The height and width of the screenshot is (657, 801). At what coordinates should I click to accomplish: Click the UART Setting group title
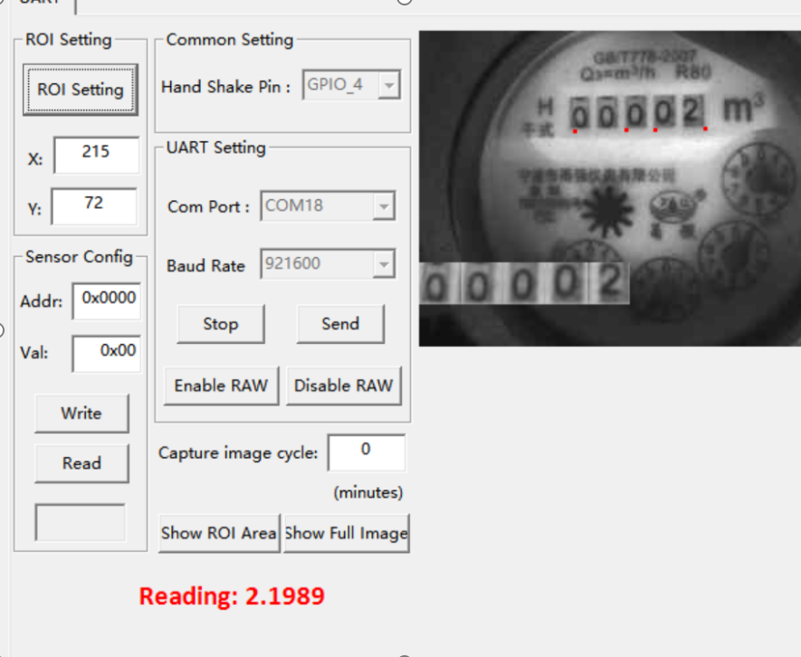216,148
